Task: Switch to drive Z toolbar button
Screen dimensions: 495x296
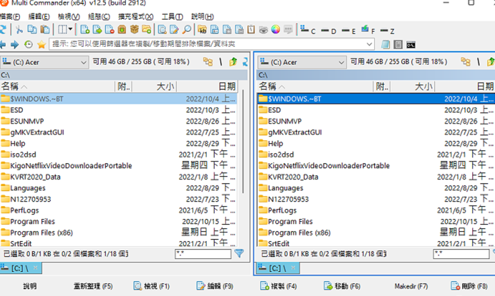Action: 387,31
